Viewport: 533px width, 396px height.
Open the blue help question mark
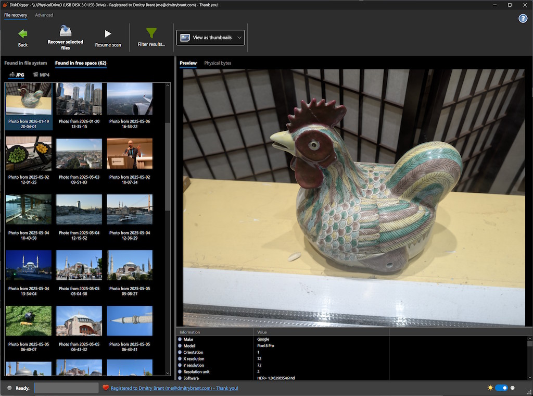523,19
